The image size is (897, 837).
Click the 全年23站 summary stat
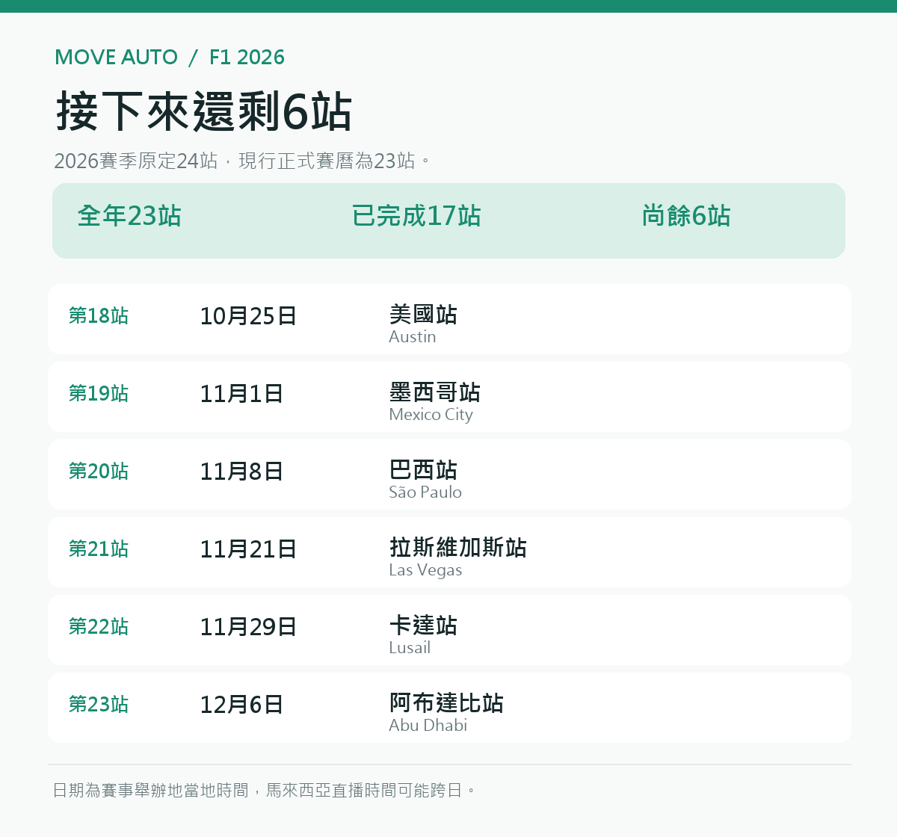click(129, 216)
